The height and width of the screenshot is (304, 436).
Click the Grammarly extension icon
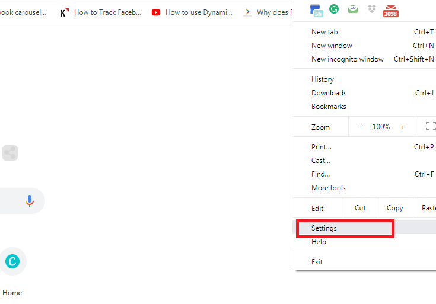tap(334, 9)
